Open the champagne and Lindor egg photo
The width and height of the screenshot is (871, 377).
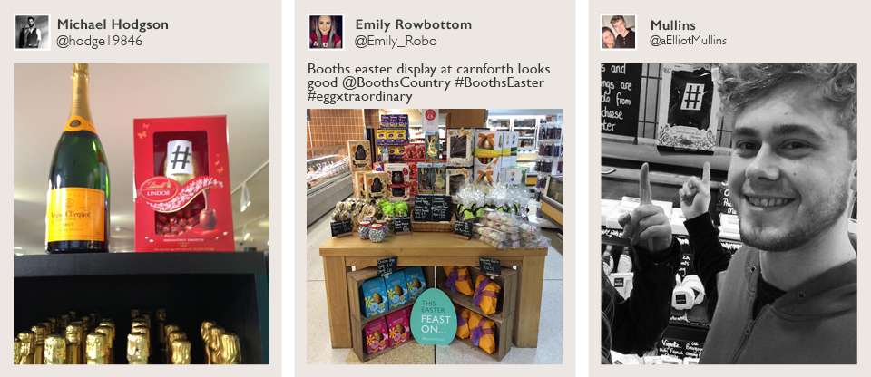tap(142, 214)
